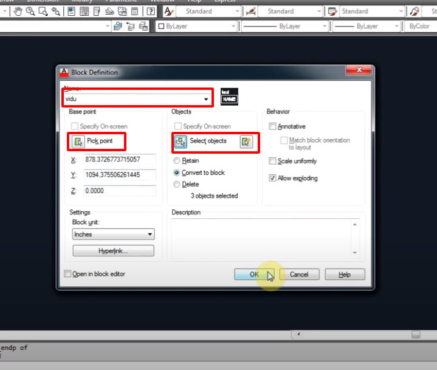The height and width of the screenshot is (370, 437).
Task: Toggle Match block orientation to layout
Action: coord(284,140)
